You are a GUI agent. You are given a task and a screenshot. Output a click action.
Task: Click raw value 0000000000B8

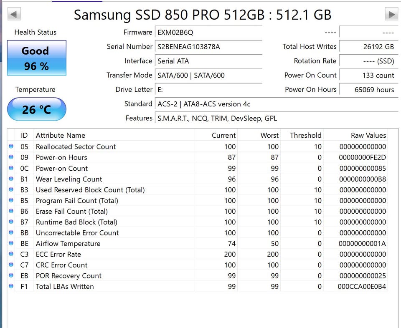(x=363, y=179)
